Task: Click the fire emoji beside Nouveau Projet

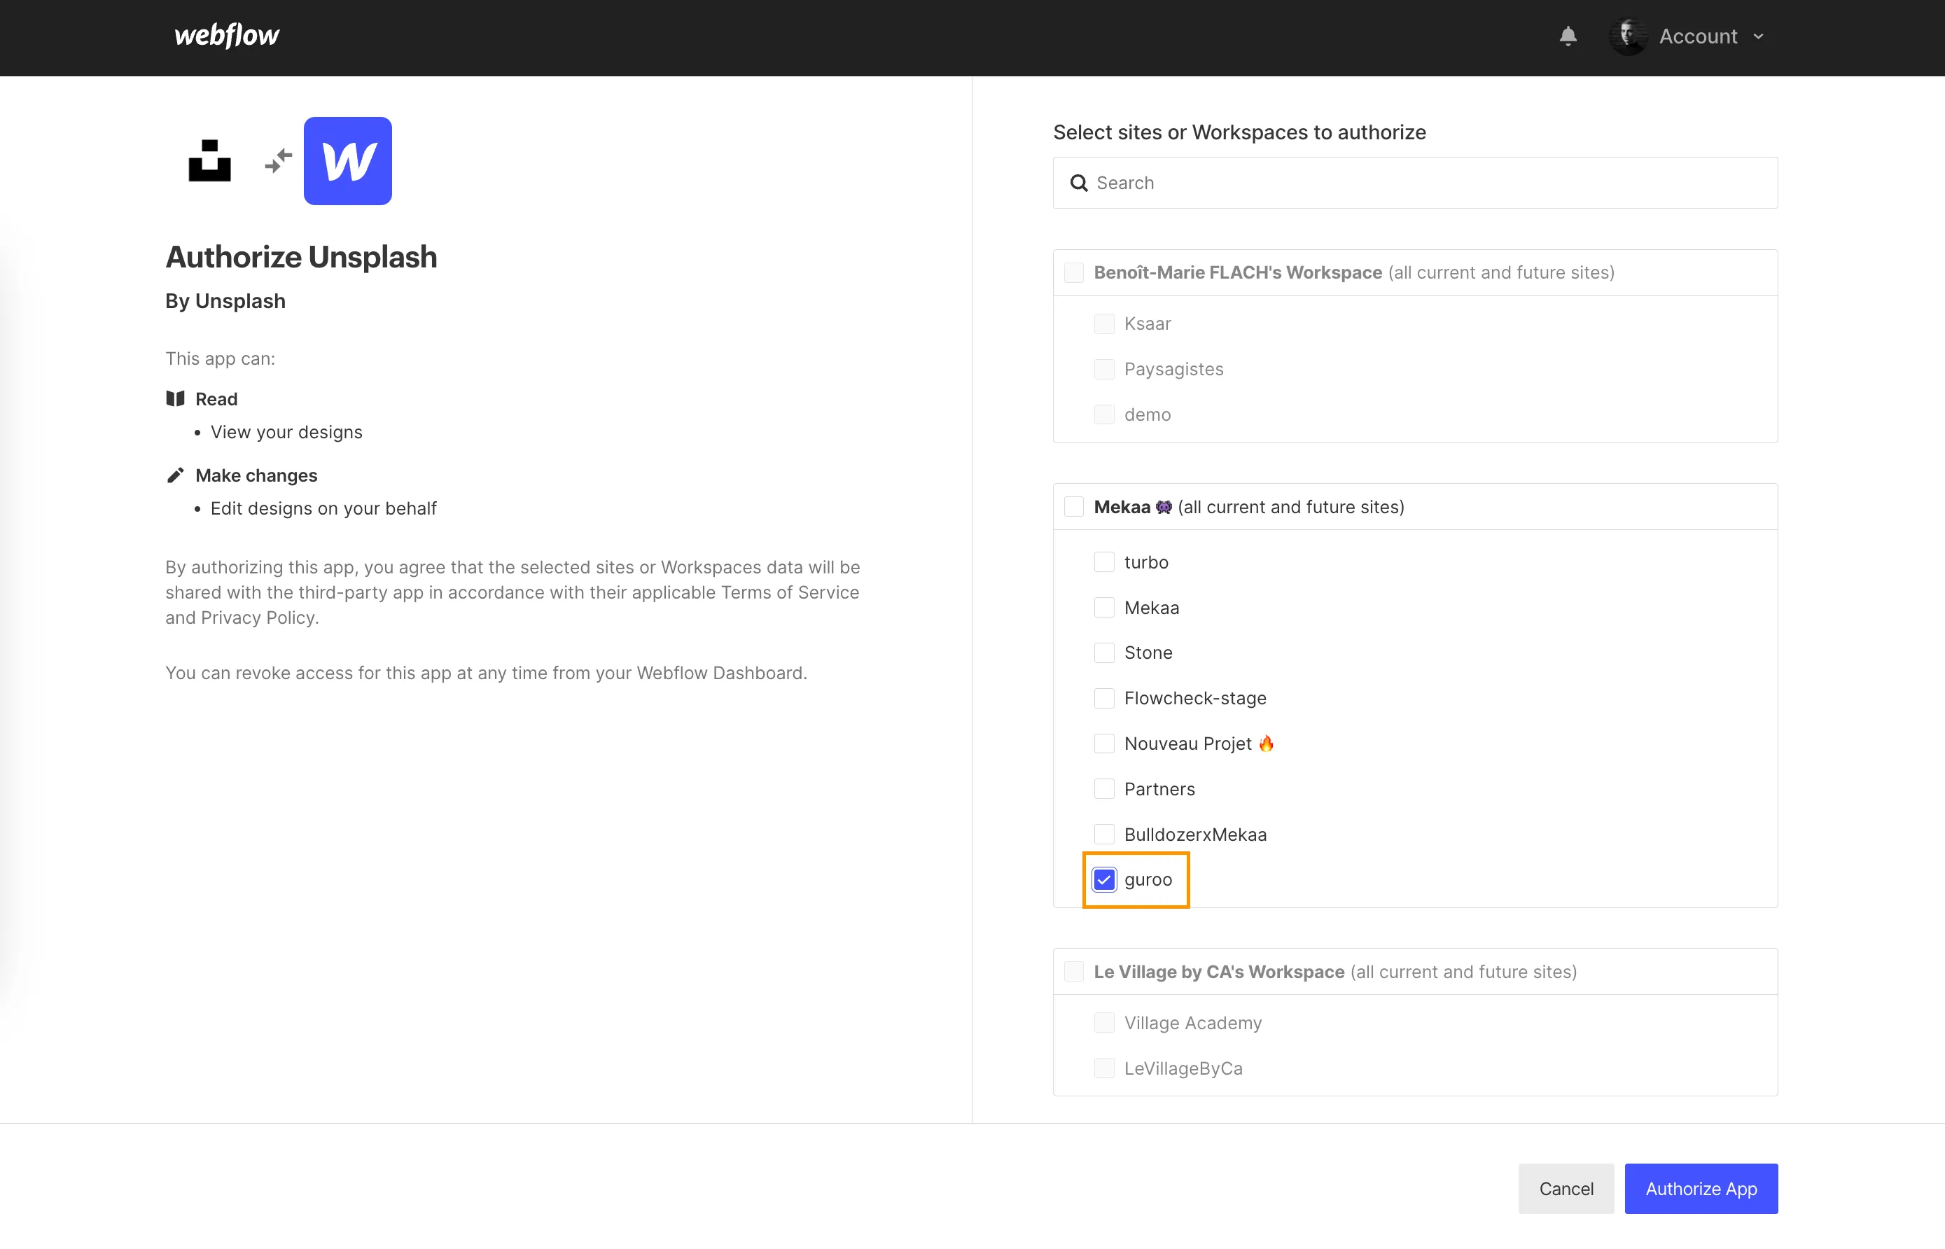Action: point(1266,743)
